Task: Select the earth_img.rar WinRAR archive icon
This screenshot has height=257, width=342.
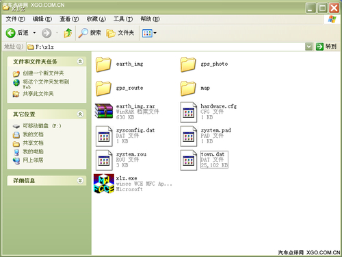Action: [x=104, y=111]
